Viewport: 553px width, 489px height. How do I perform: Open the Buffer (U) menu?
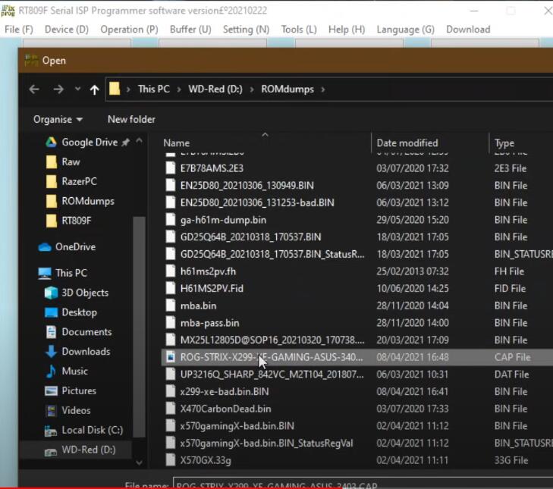point(190,30)
